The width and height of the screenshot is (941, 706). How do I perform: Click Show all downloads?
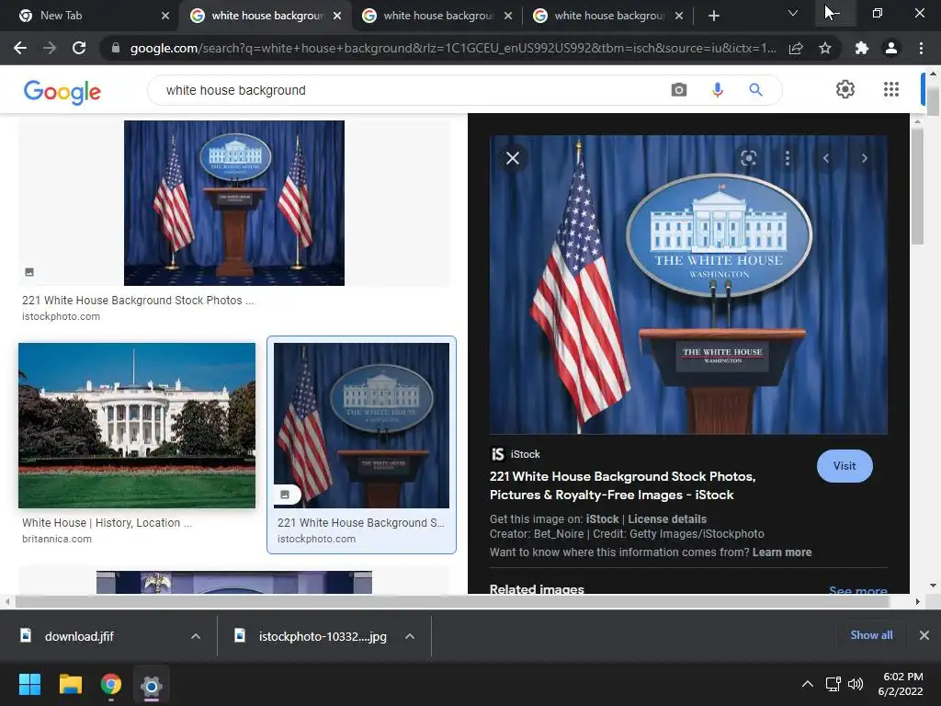coord(871,635)
